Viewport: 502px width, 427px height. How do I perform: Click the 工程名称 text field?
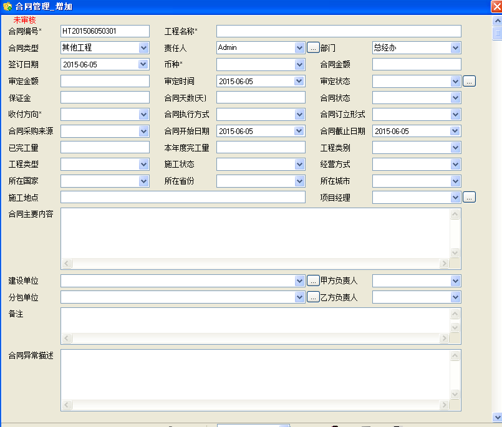338,31
